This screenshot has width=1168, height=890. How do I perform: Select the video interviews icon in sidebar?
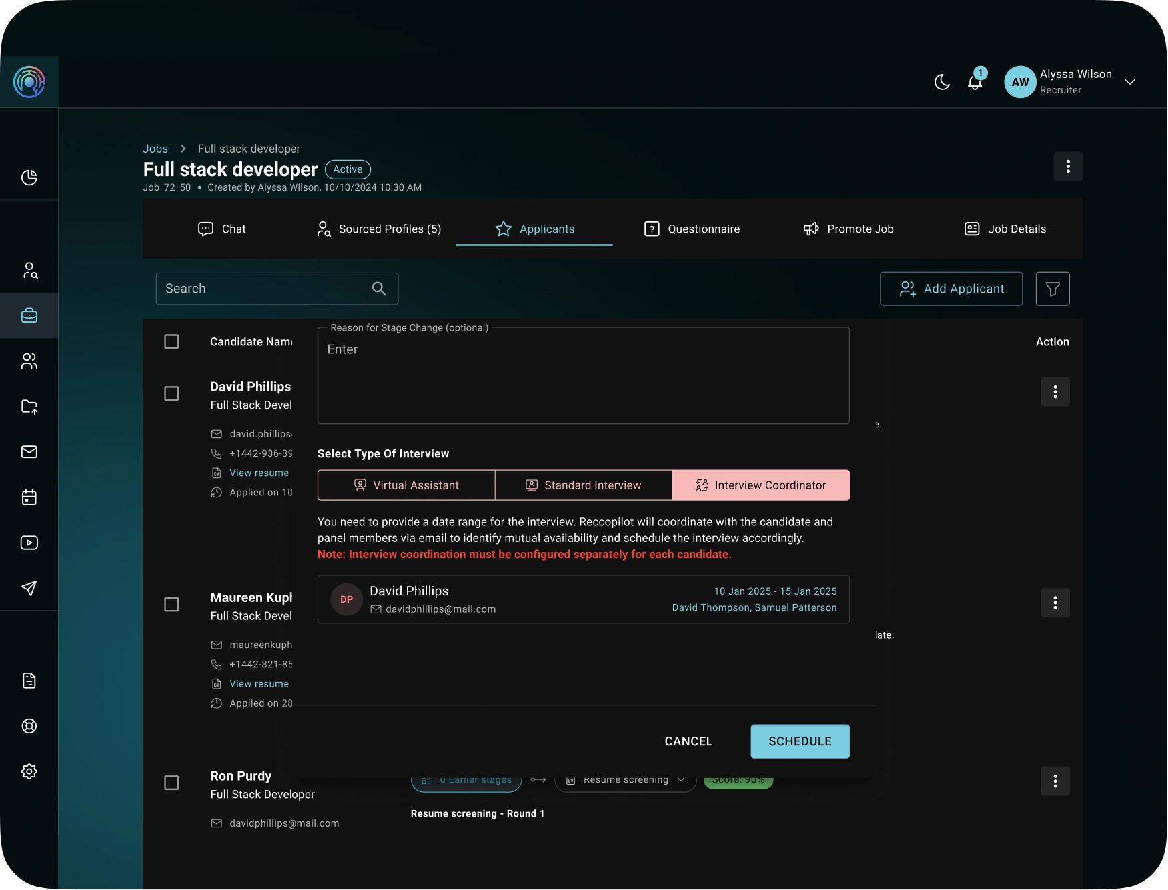(x=29, y=543)
